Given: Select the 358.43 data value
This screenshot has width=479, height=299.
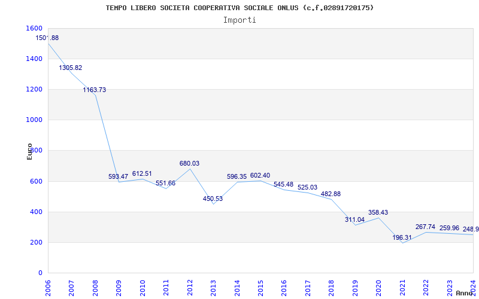Looking at the screenshot, I should pos(378,213).
